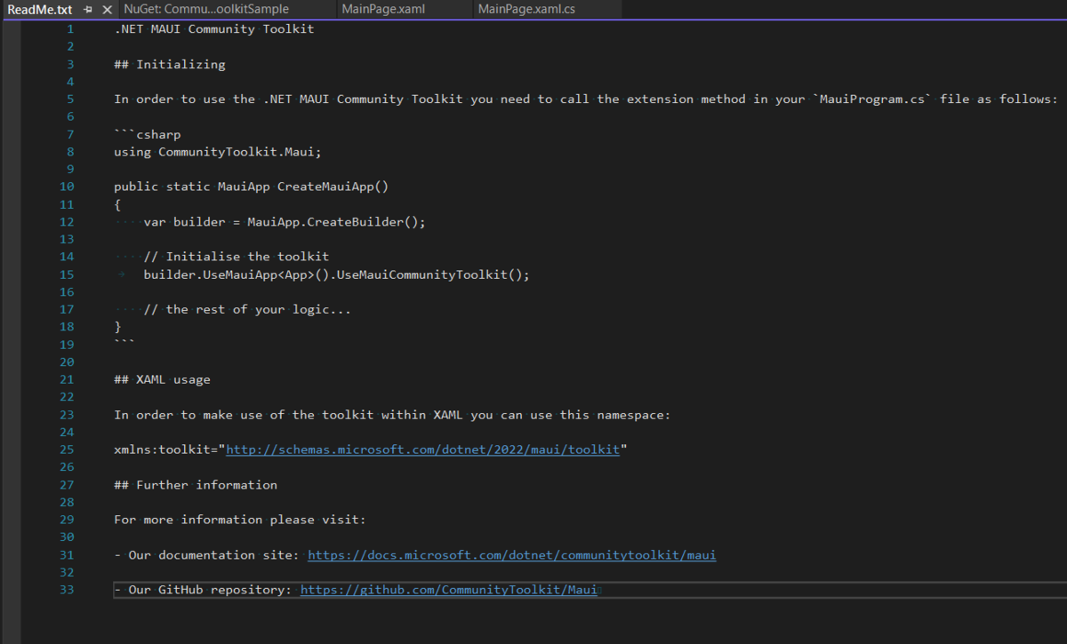This screenshot has width=1067, height=644.
Task: Click '// the rest of your logic...' comment
Action: pyautogui.click(x=247, y=310)
